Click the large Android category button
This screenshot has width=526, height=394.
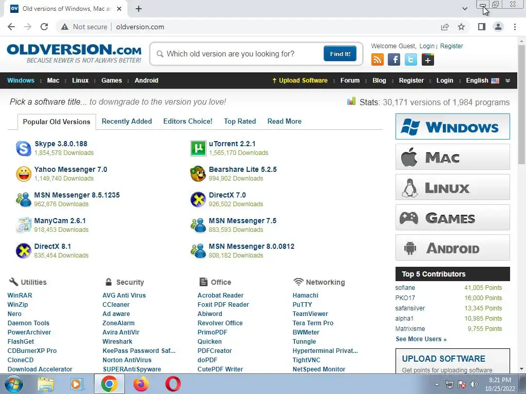453,248
